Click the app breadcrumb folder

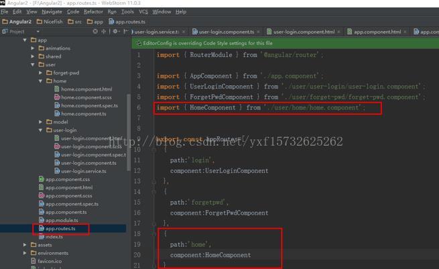(95, 21)
